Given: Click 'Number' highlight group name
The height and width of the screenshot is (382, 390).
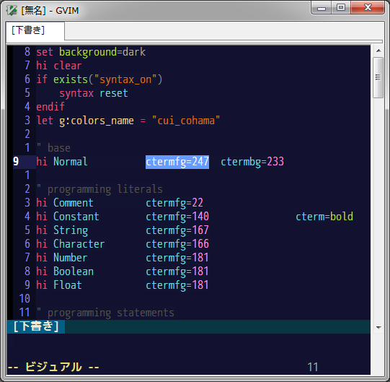Looking at the screenshot, I should click(71, 258).
